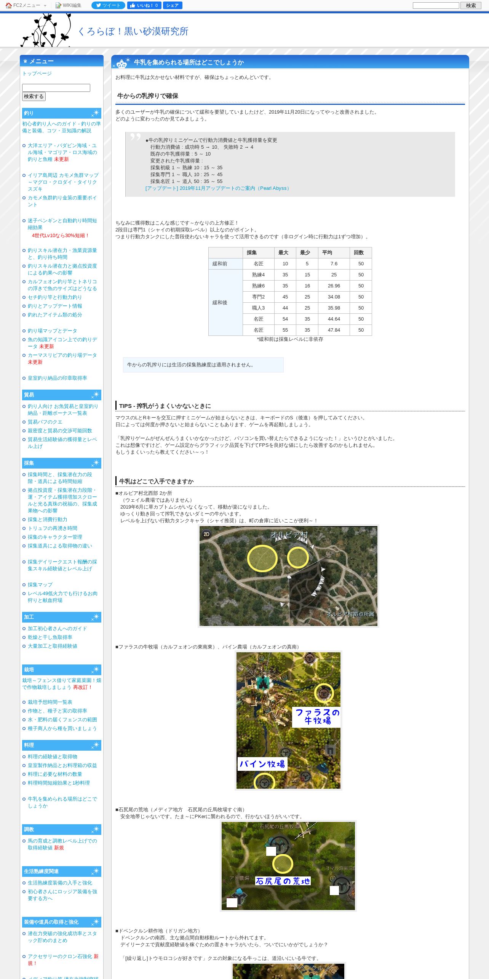Open 釣り場マップとデータ link

pyautogui.click(x=52, y=331)
